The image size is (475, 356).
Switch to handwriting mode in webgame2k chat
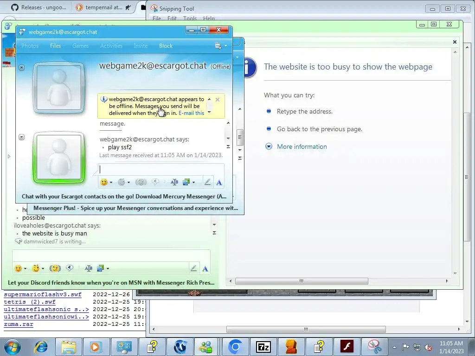[x=207, y=182]
